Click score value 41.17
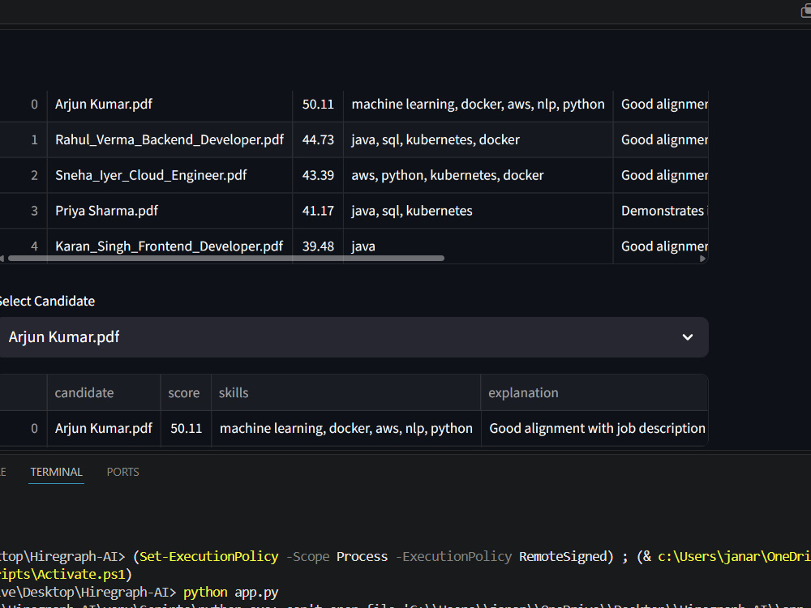 tap(318, 211)
